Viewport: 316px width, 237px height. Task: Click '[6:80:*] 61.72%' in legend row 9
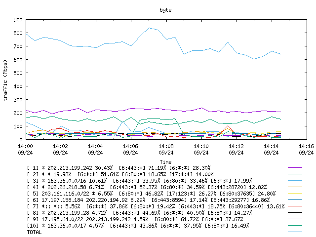point(176,219)
